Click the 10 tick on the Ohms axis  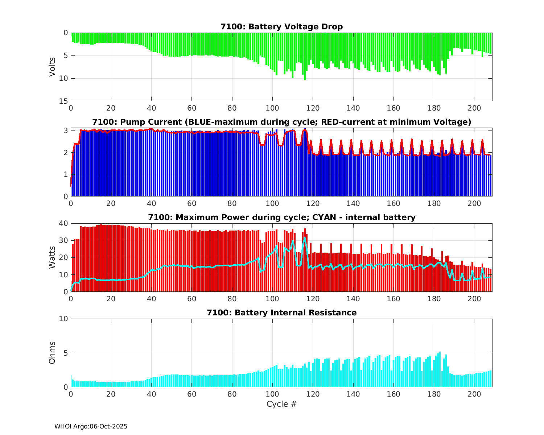point(64,319)
